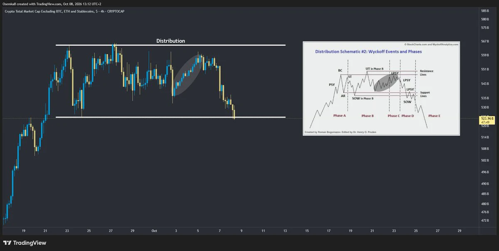Click the 508 B price axis label

click(484, 148)
